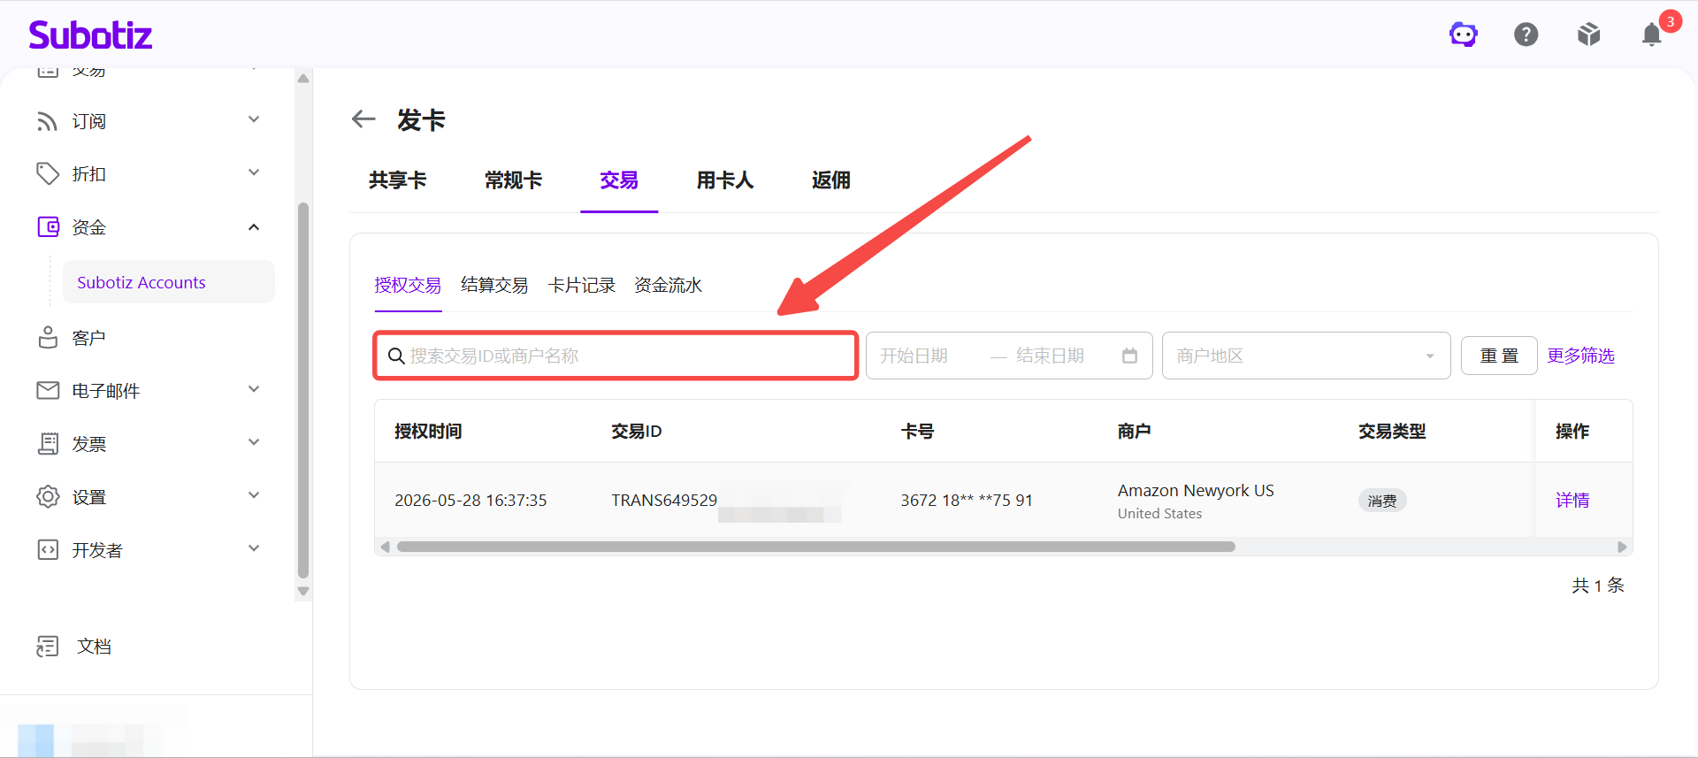Expand the 折扣 menu chevron
The height and width of the screenshot is (758, 1698).
tap(254, 172)
